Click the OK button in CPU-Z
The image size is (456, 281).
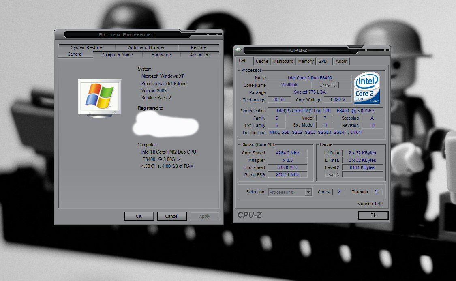click(x=373, y=215)
